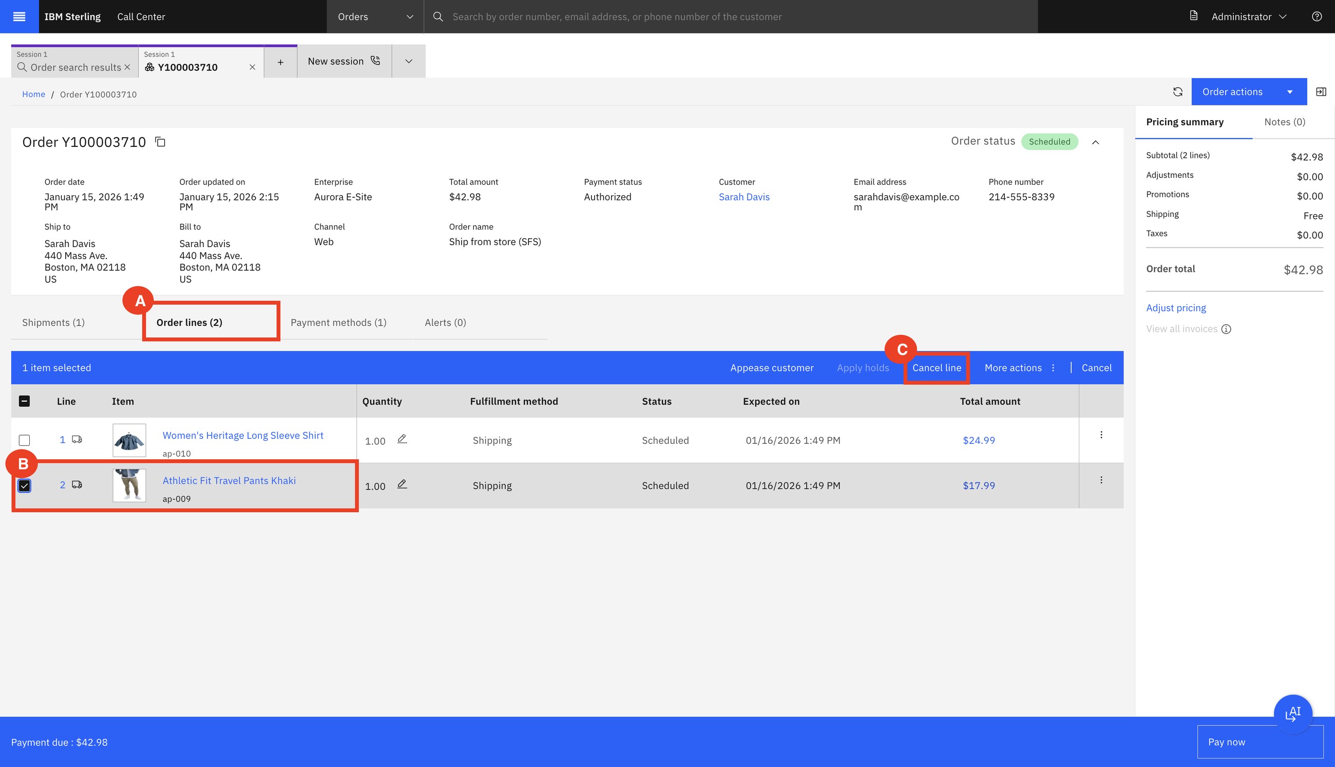Click the Adjust pricing link
Image resolution: width=1335 pixels, height=767 pixels.
click(x=1176, y=308)
